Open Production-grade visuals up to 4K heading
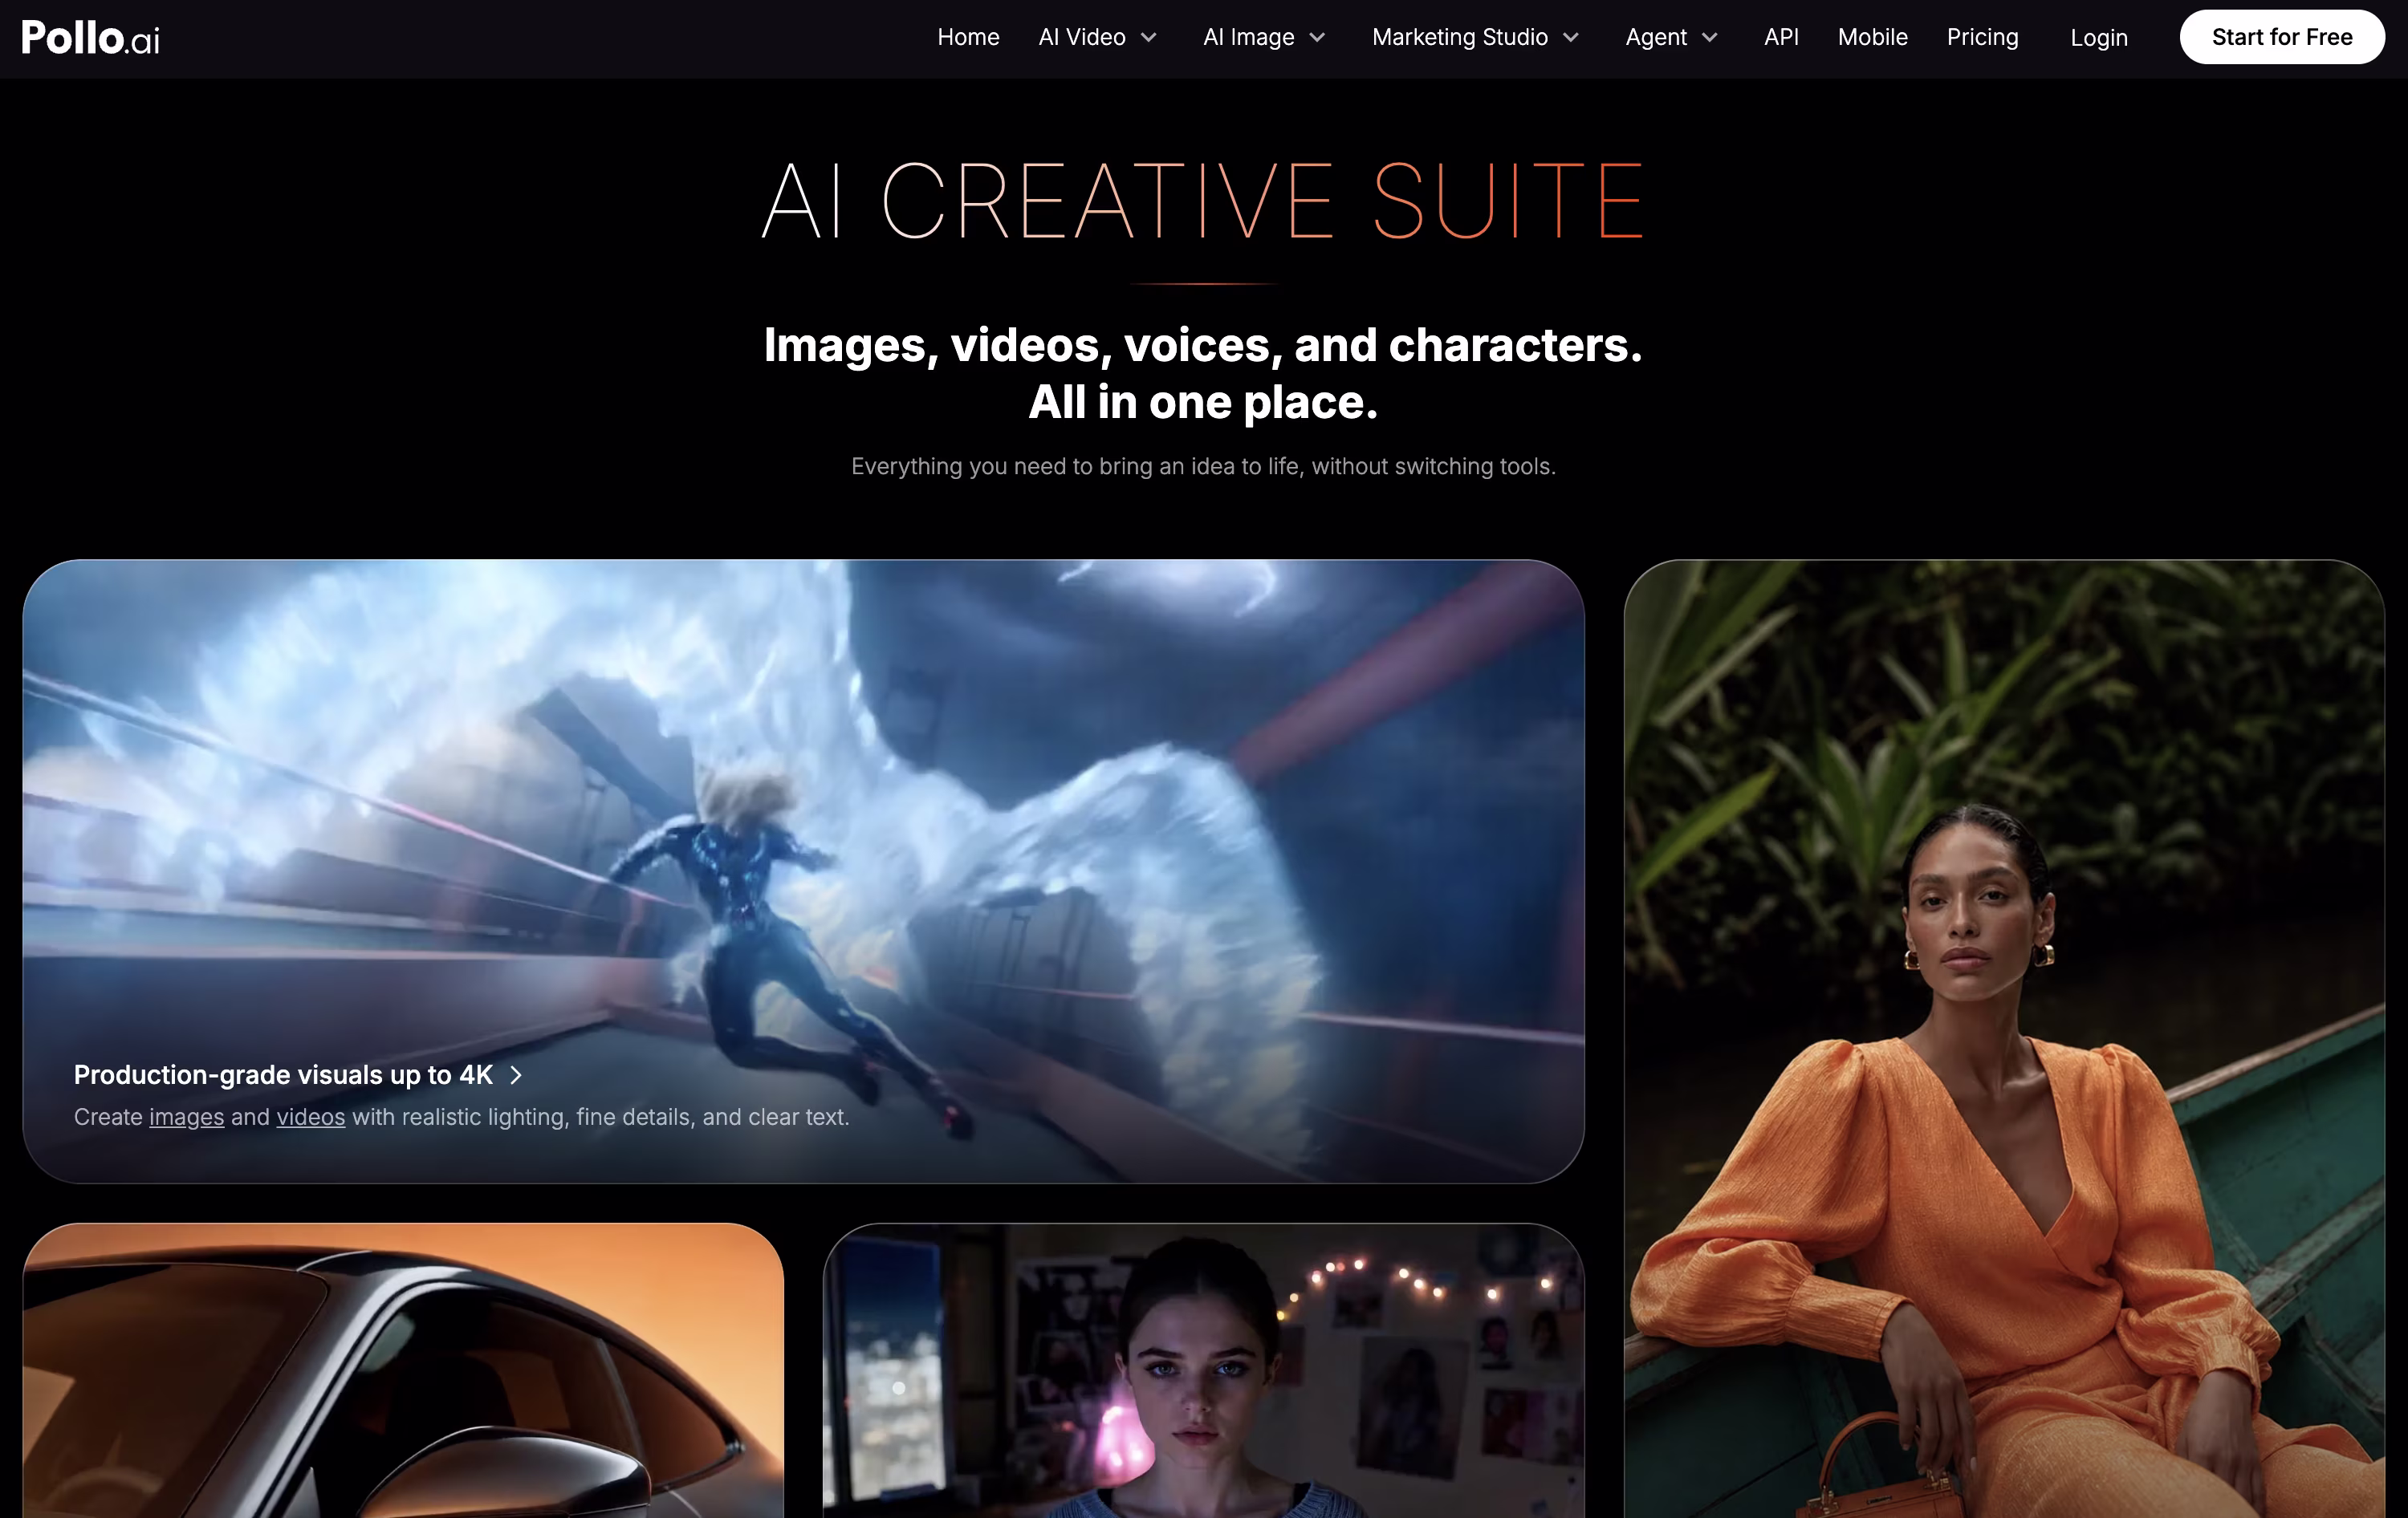2408x1518 pixels. click(x=283, y=1074)
